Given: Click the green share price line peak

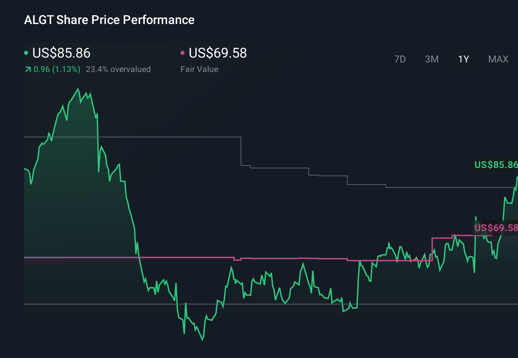Looking at the screenshot, I should (78, 89).
